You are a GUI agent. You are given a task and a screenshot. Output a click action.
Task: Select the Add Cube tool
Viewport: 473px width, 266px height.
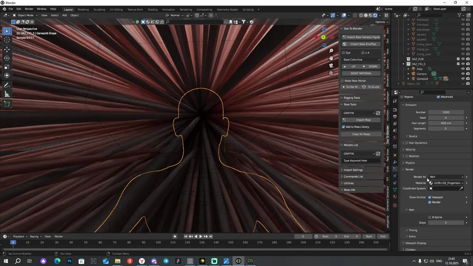tap(7, 104)
